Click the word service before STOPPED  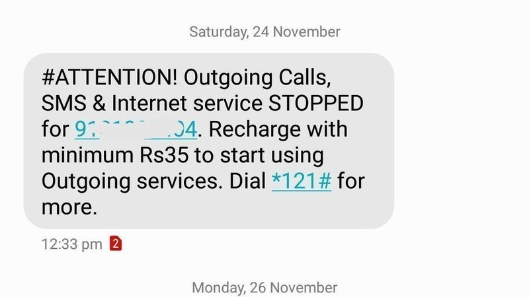(228, 104)
